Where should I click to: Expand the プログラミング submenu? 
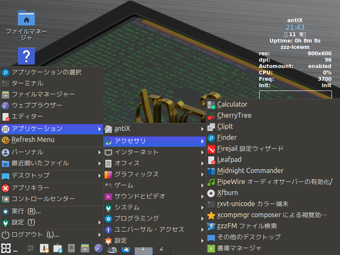[155, 219]
